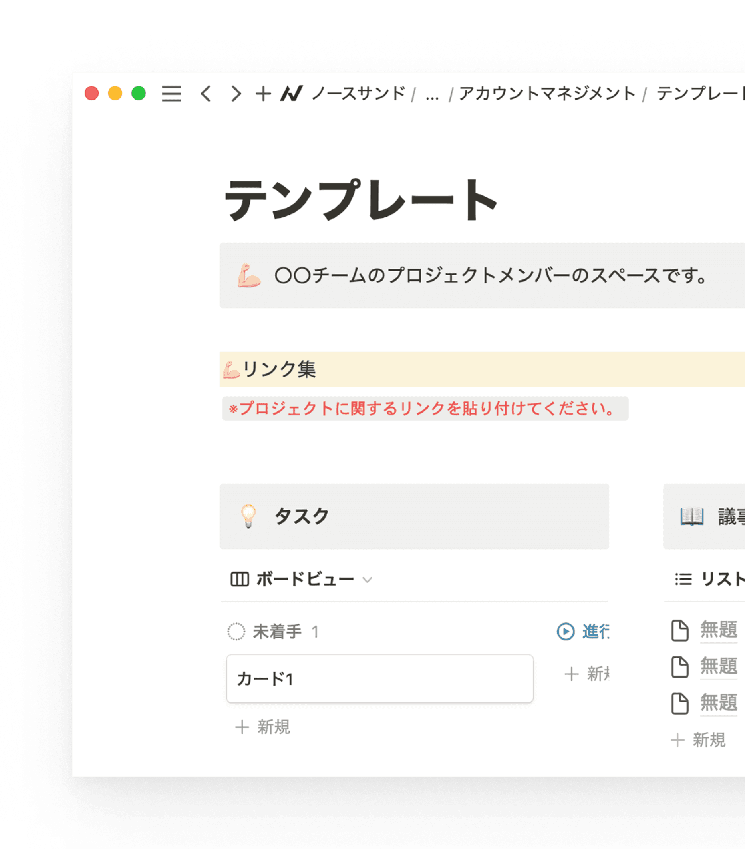Open アカウントマネジメント in the breadcrumb
745x849 pixels.
[547, 94]
